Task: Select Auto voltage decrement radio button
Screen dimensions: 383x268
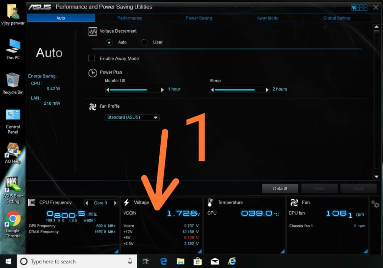Action: pos(109,43)
